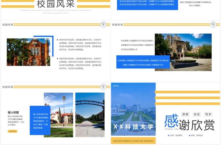Click "校园风采" header on gothic-building slide
221x145 pixels.
pyautogui.click(x=118, y=25)
